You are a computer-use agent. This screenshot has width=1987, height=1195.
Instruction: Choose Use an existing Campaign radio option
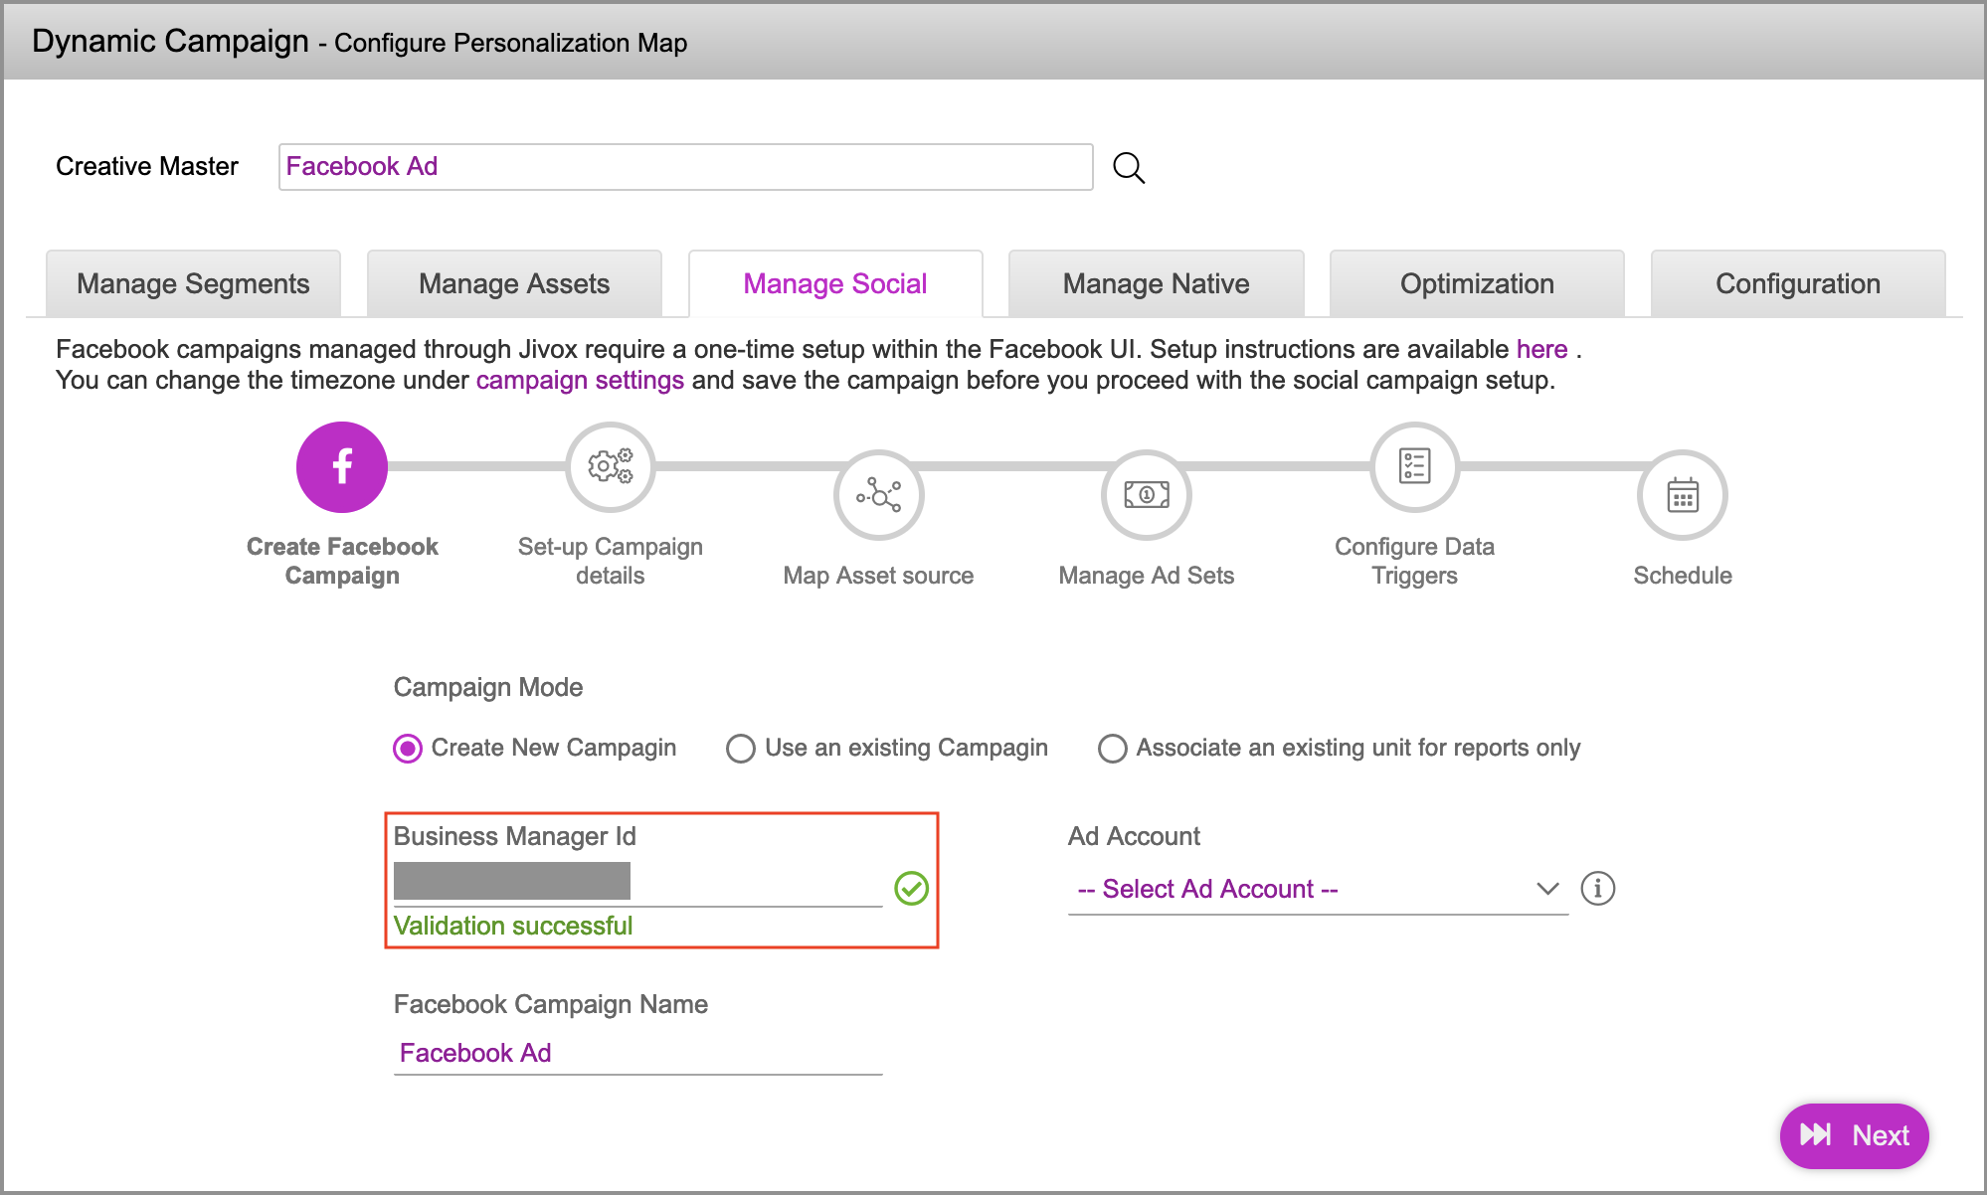pyautogui.click(x=741, y=748)
